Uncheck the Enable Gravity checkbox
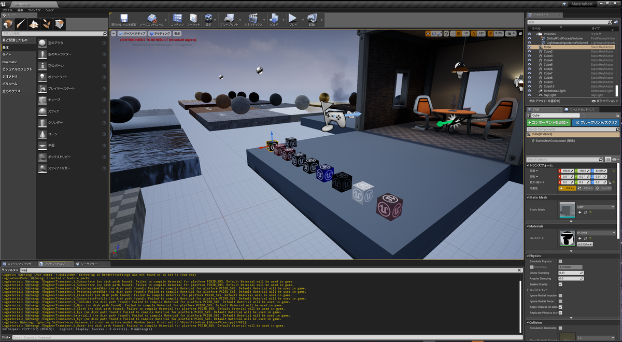 pos(560,283)
